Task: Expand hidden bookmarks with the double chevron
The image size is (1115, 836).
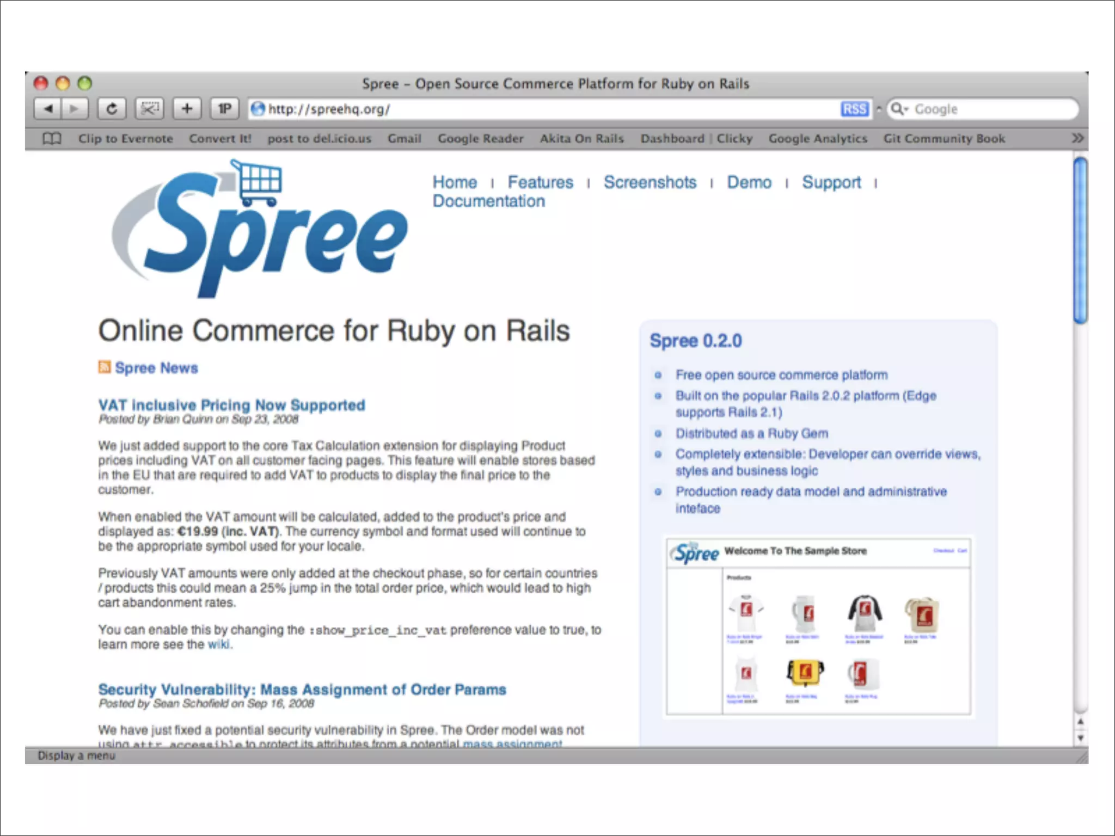Action: tap(1077, 138)
